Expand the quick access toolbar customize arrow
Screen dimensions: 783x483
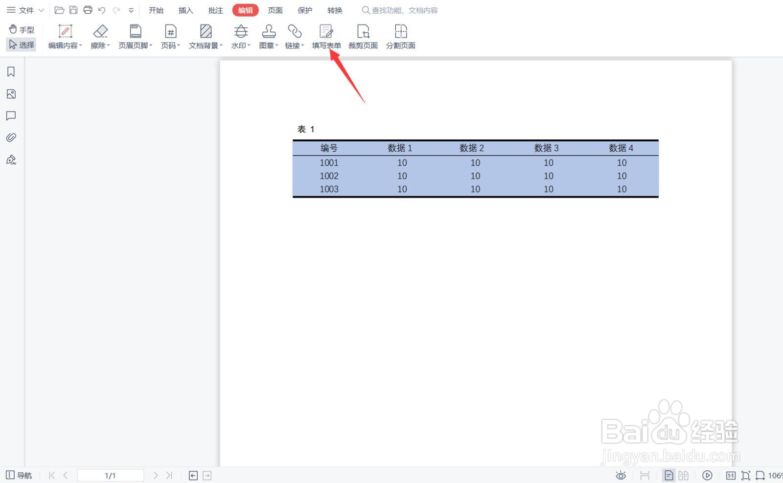coord(131,10)
